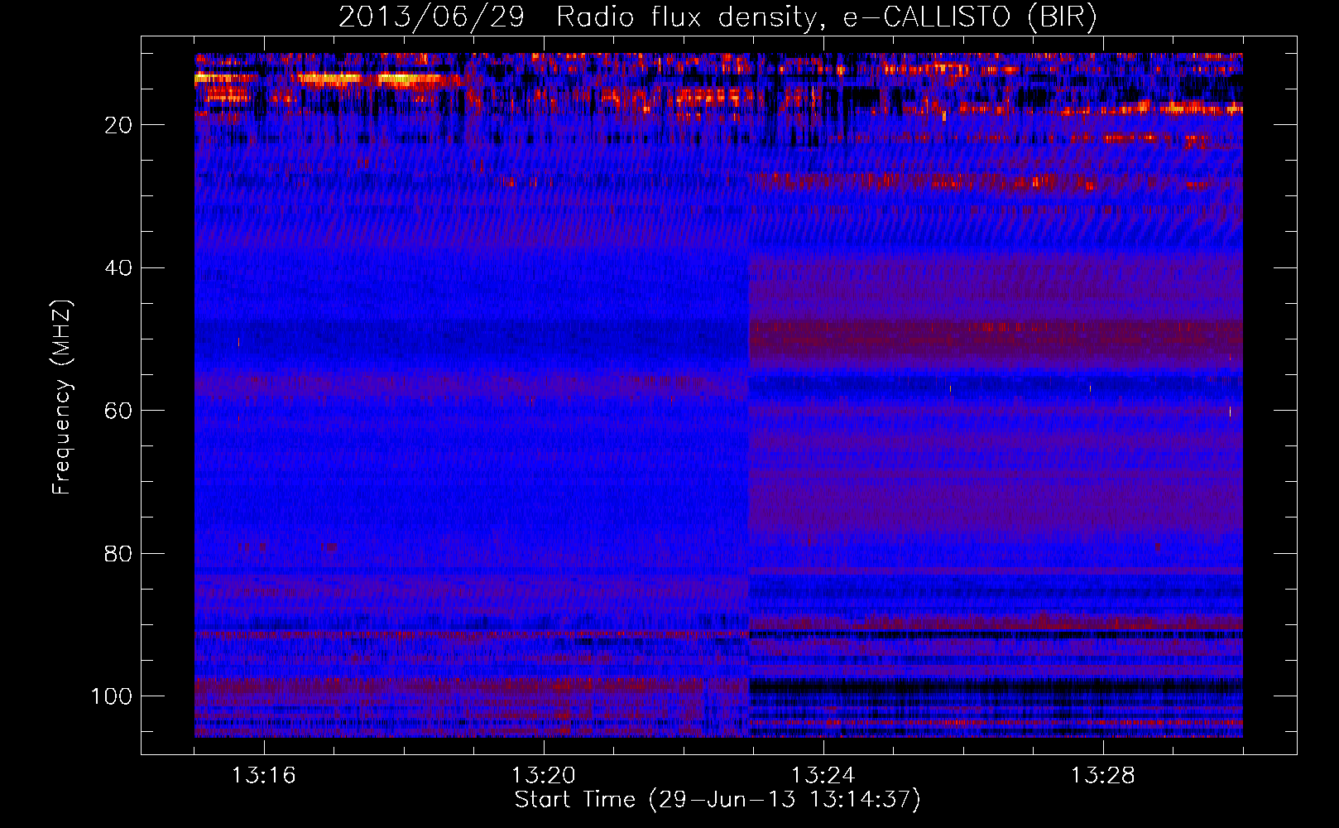Click the 100 MHz frequency tick label

[112, 696]
